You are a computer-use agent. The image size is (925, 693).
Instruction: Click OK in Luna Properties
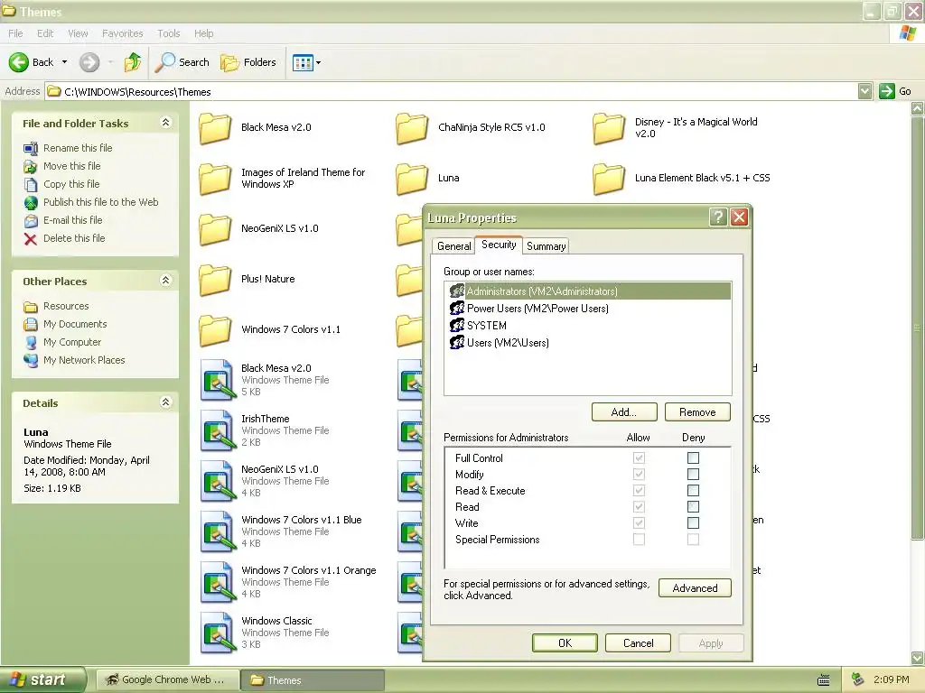[x=565, y=642]
